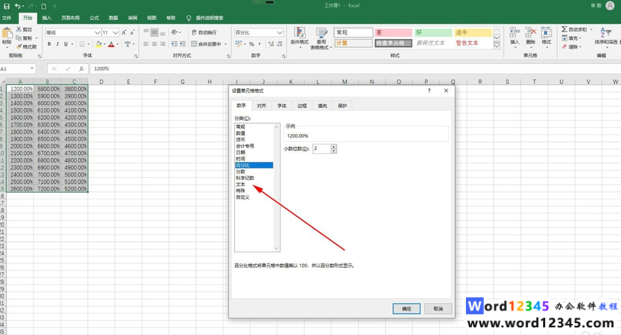
Task: Click the 确定 button in the dialog
Action: coord(406,309)
